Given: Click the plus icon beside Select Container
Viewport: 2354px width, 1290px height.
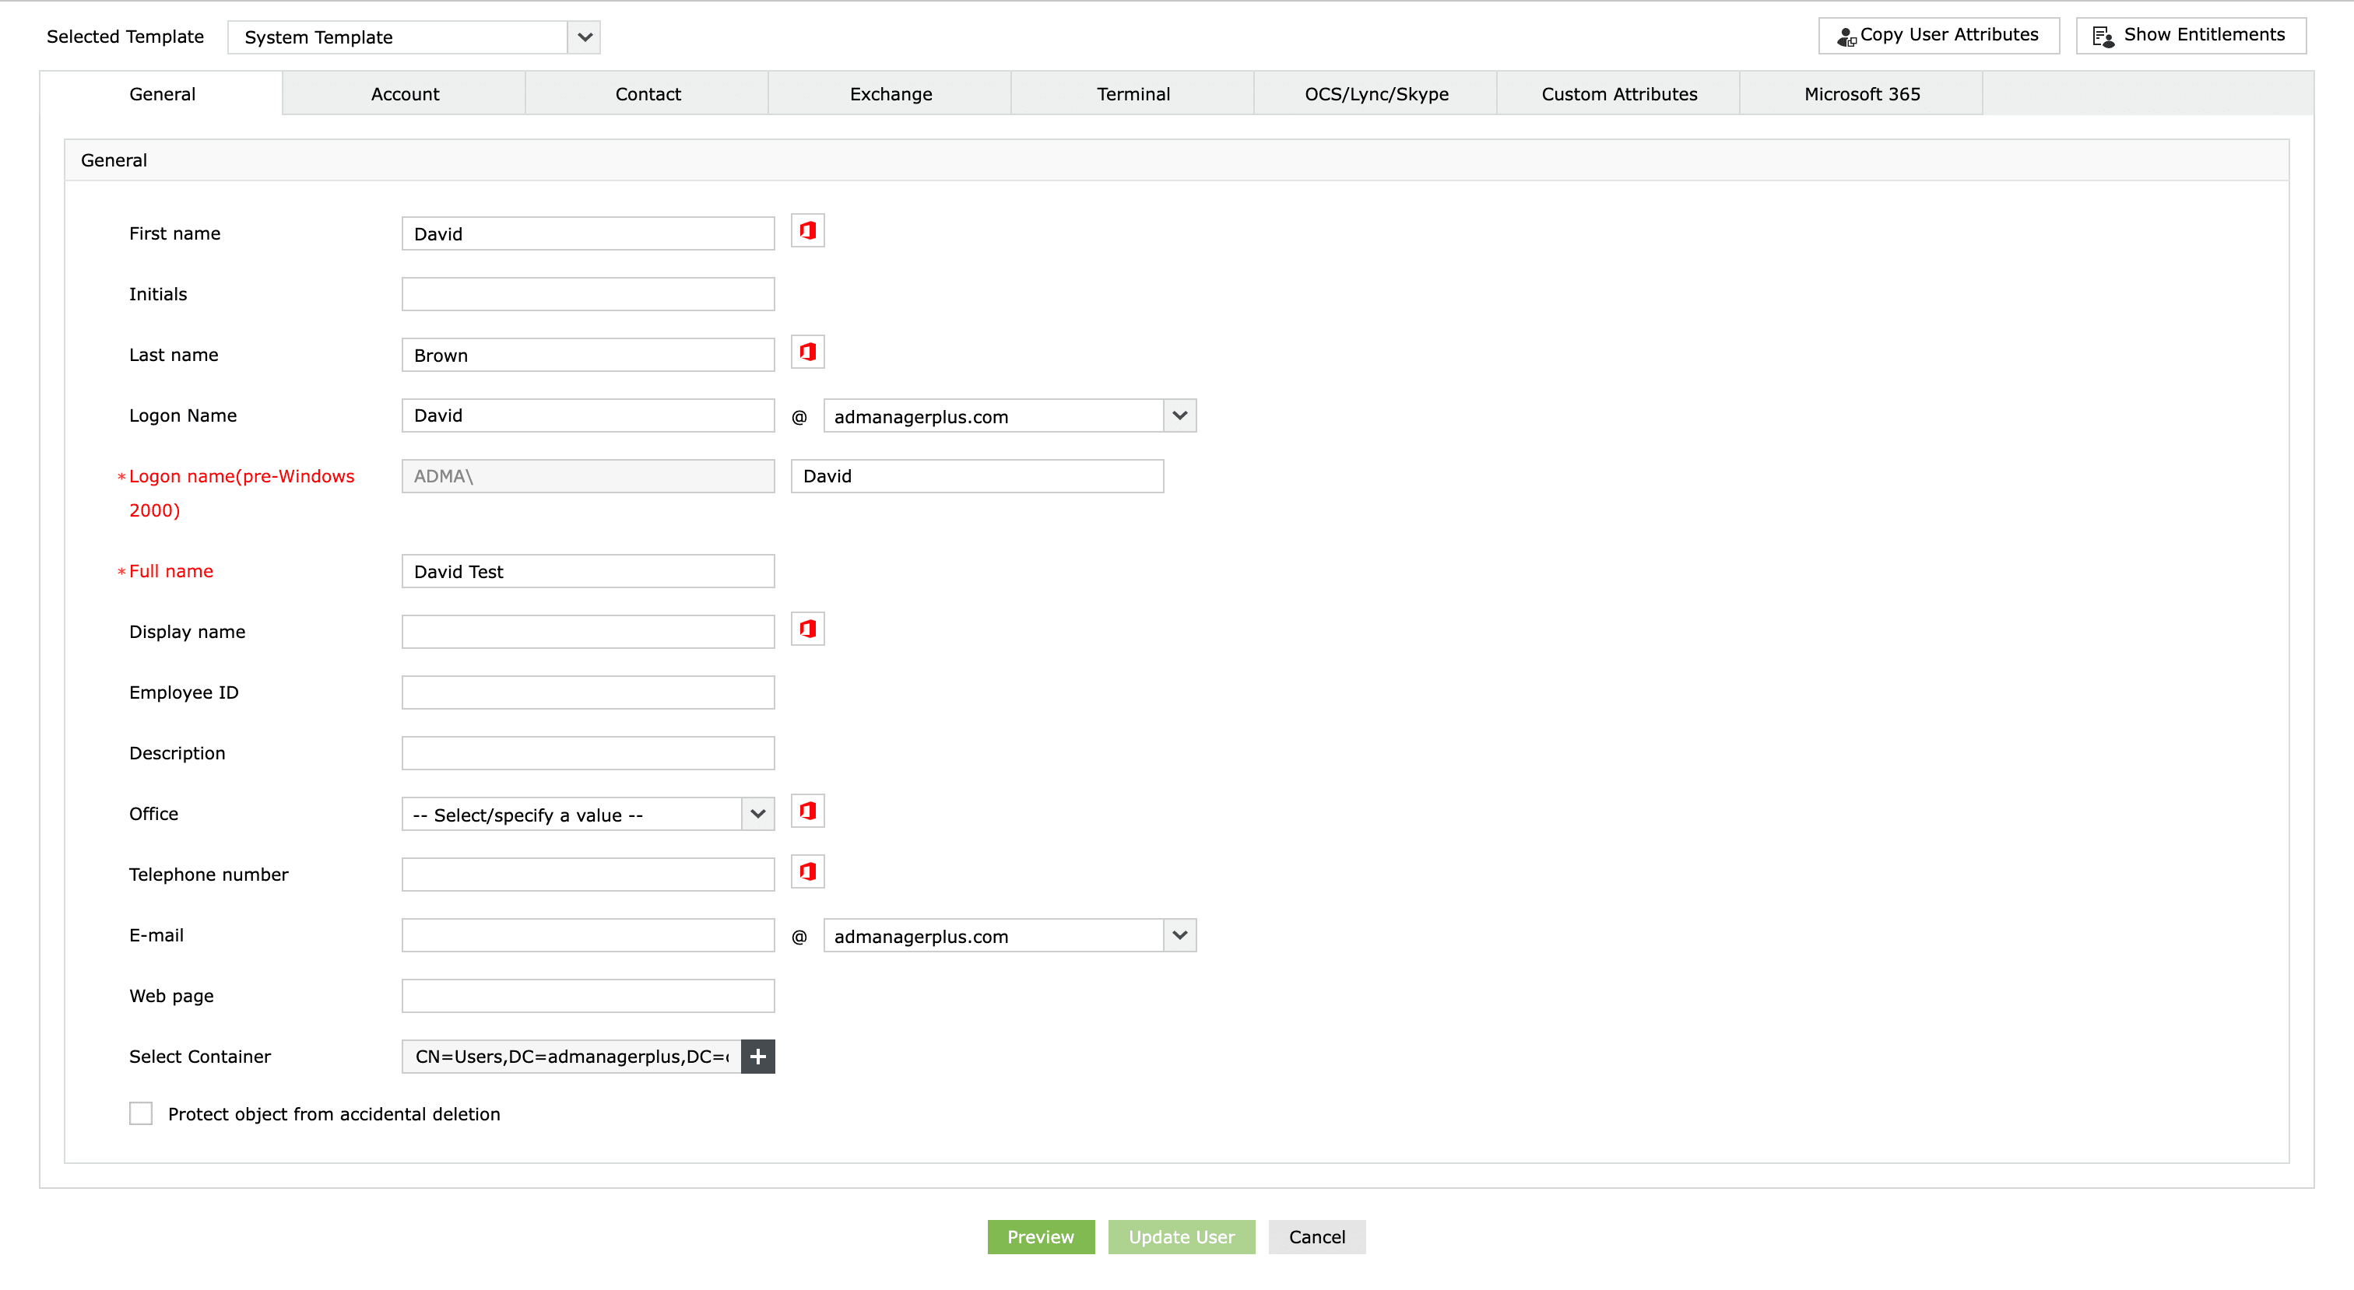Looking at the screenshot, I should click(757, 1056).
